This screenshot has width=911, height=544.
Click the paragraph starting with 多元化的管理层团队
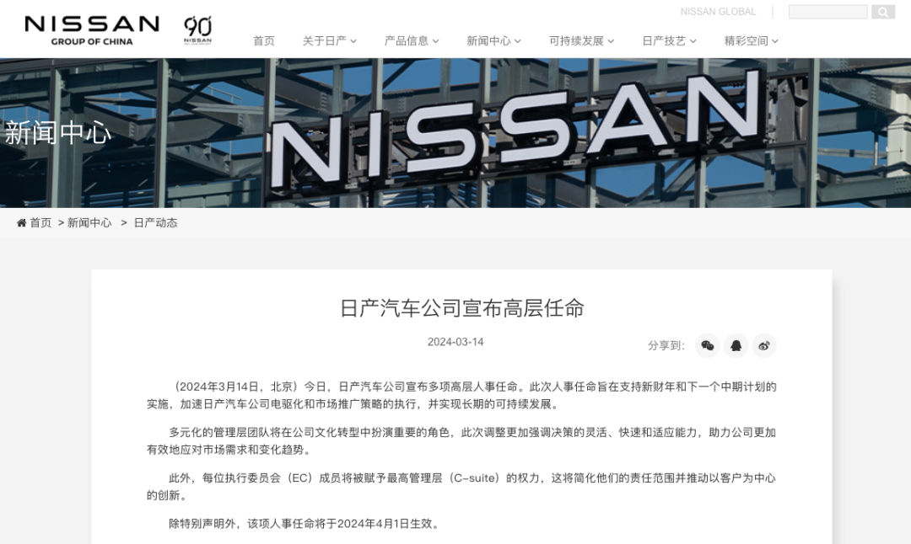point(461,440)
